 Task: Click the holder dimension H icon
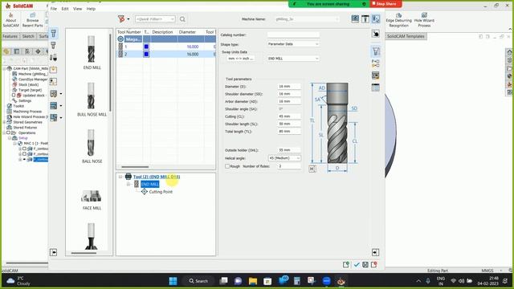[x=312, y=169]
